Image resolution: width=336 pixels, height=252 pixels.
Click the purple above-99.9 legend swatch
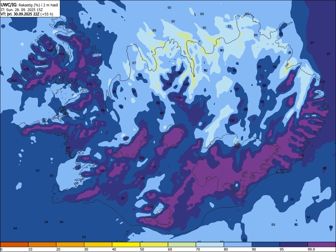click(322, 245)
